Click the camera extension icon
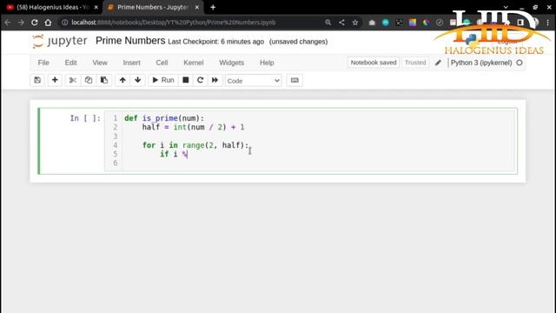 [372, 23]
